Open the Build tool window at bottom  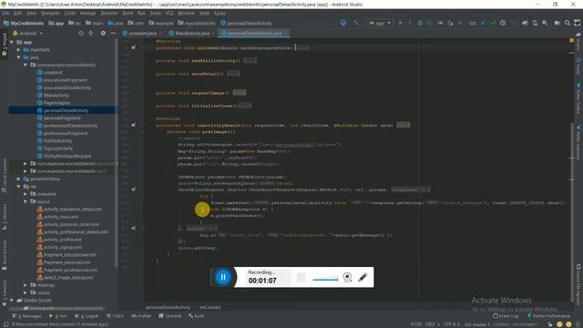coord(197,316)
